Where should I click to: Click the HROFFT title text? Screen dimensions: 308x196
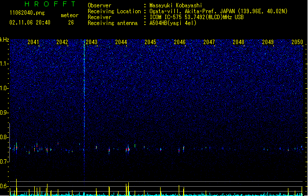(x=50, y=4)
